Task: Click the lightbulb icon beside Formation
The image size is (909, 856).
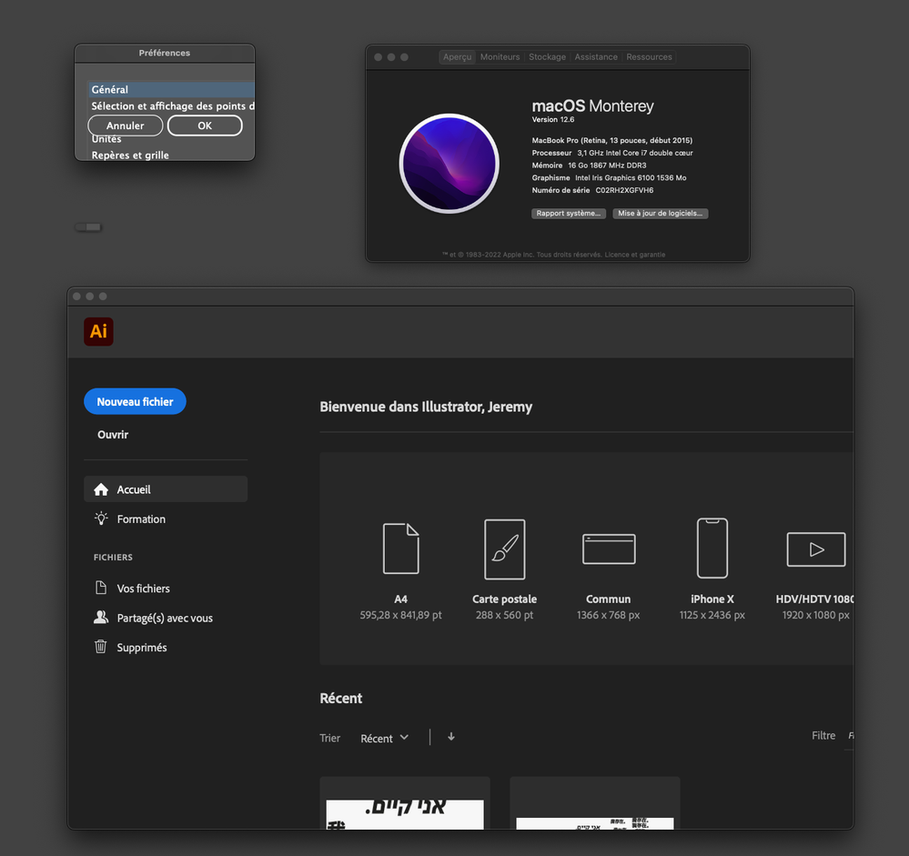Action: click(x=101, y=519)
